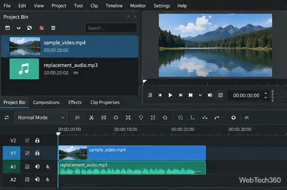Image resolution: width=287 pixels, height=190 pixels.
Task: Play the clip in the monitor
Action: [170, 95]
